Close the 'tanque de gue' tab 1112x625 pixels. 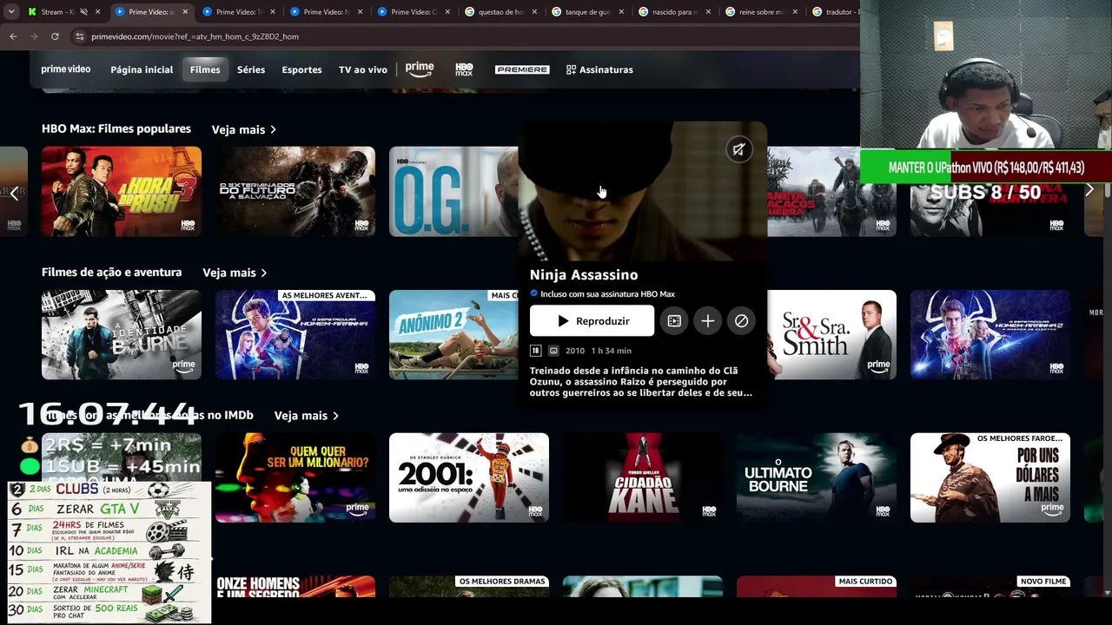[621, 12]
